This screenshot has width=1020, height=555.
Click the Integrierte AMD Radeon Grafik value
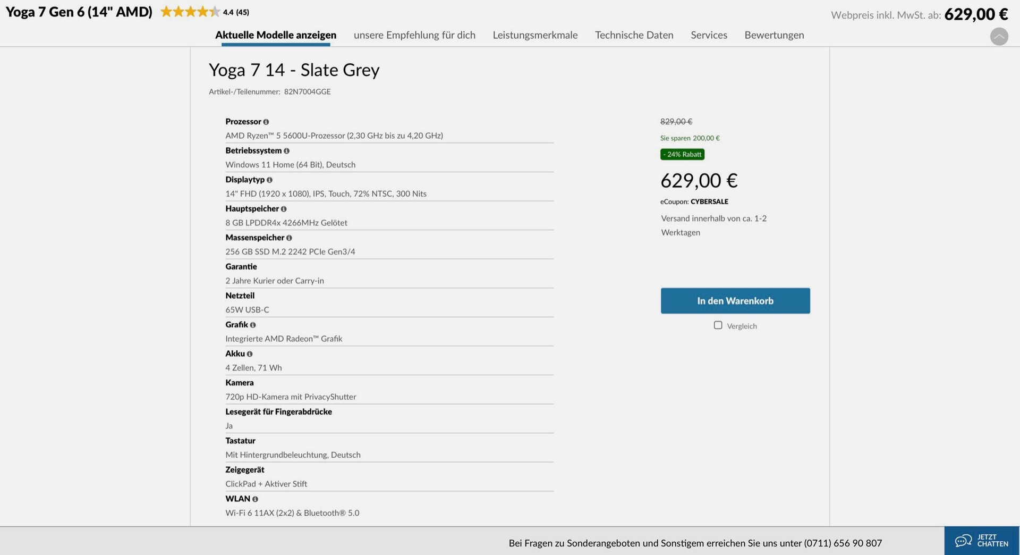(x=284, y=339)
